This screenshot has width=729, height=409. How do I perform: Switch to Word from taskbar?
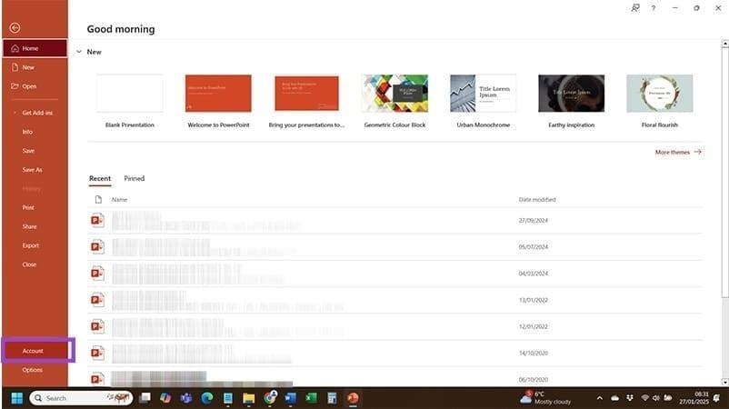tap(290, 398)
